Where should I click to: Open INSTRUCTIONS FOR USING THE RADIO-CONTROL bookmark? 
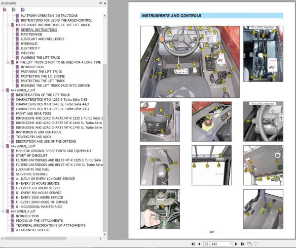pos(56,20)
